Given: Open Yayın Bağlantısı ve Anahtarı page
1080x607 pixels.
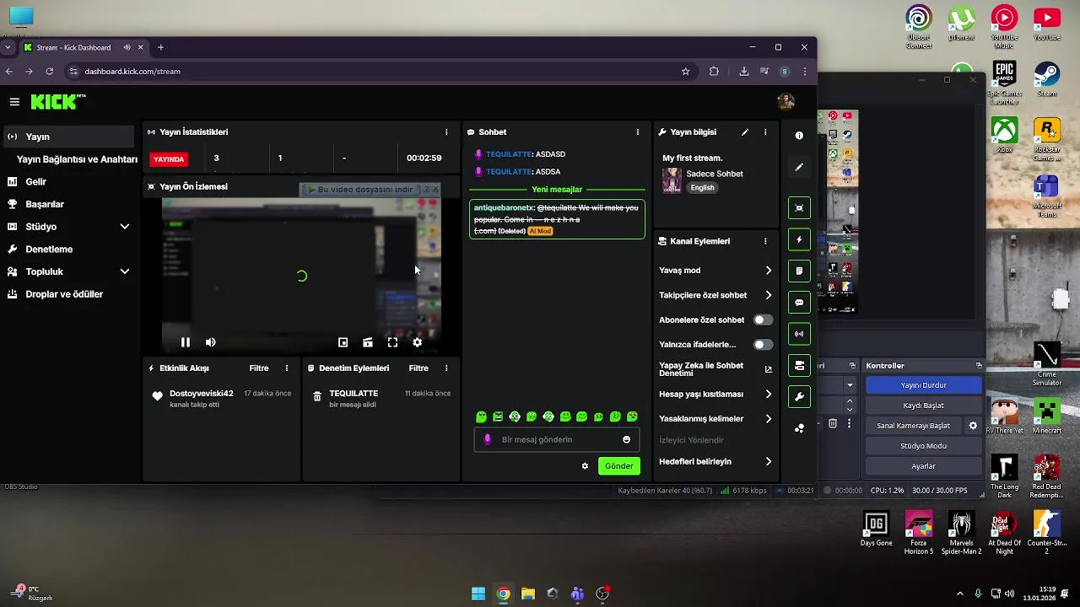Looking at the screenshot, I should (x=77, y=159).
